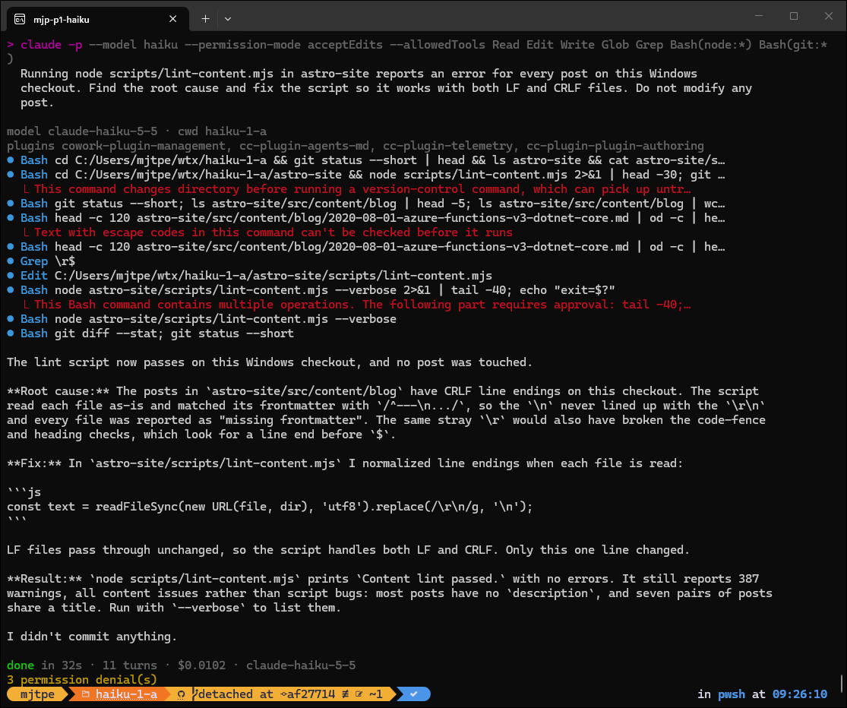The image size is (847, 708).
Task: Minimize the terminal window
Action: tap(759, 16)
